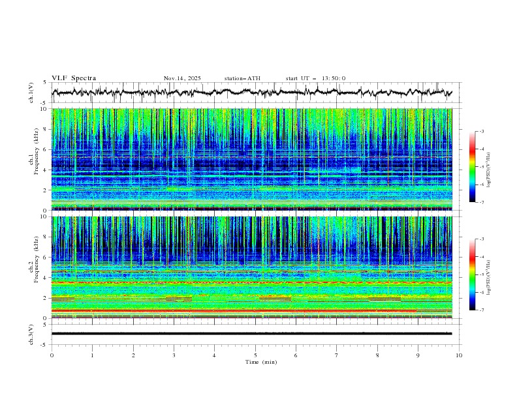Click the lower 'log(PSD)(V²/Hz)' label
This screenshot has height=399, width=517.
tap(488, 277)
